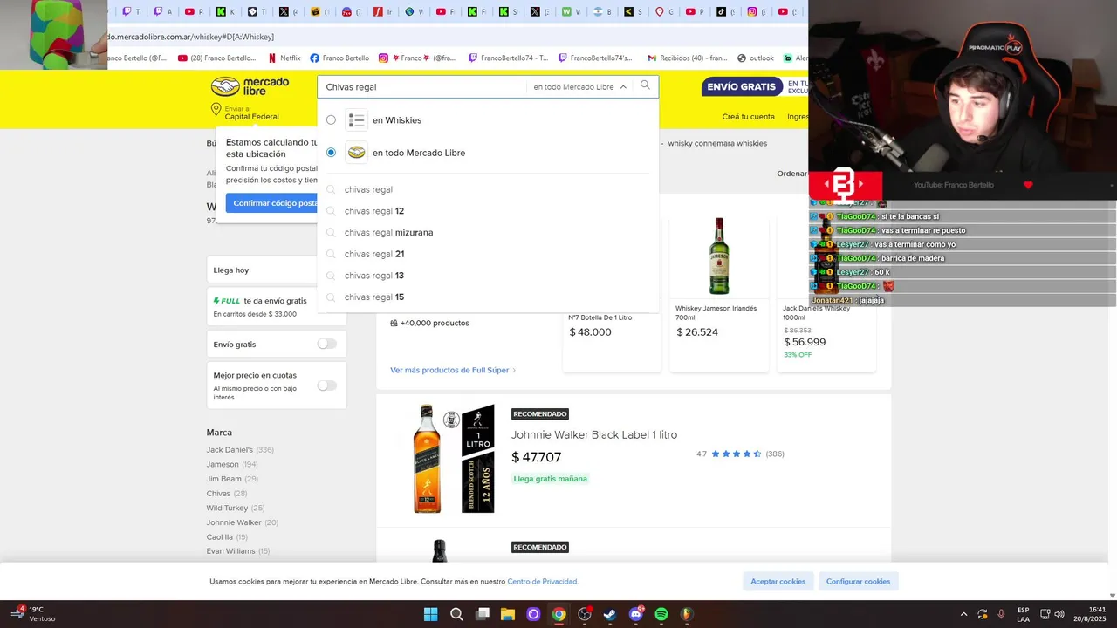1117x628 pixels.
Task: Toggle the 'Envío gratis' filter switch
Action: point(326,345)
